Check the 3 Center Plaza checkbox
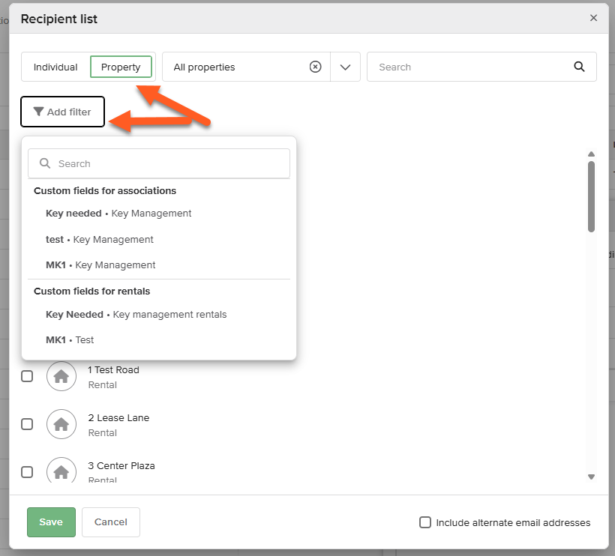 click(27, 472)
